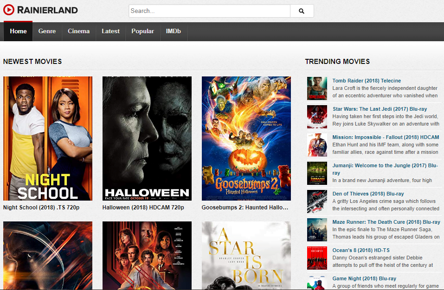Click the Star Wars Last Jedi thumbnail

(x=317, y=117)
